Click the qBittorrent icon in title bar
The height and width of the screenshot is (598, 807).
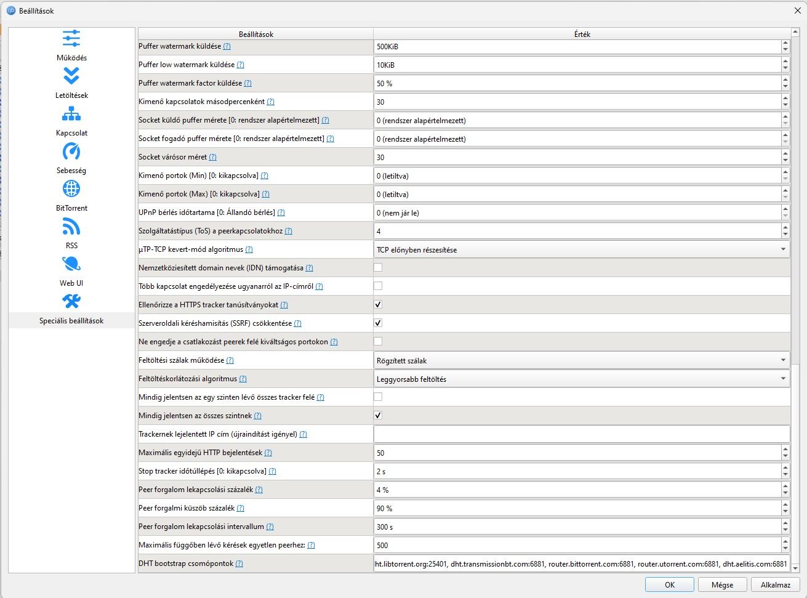pyautogui.click(x=10, y=10)
